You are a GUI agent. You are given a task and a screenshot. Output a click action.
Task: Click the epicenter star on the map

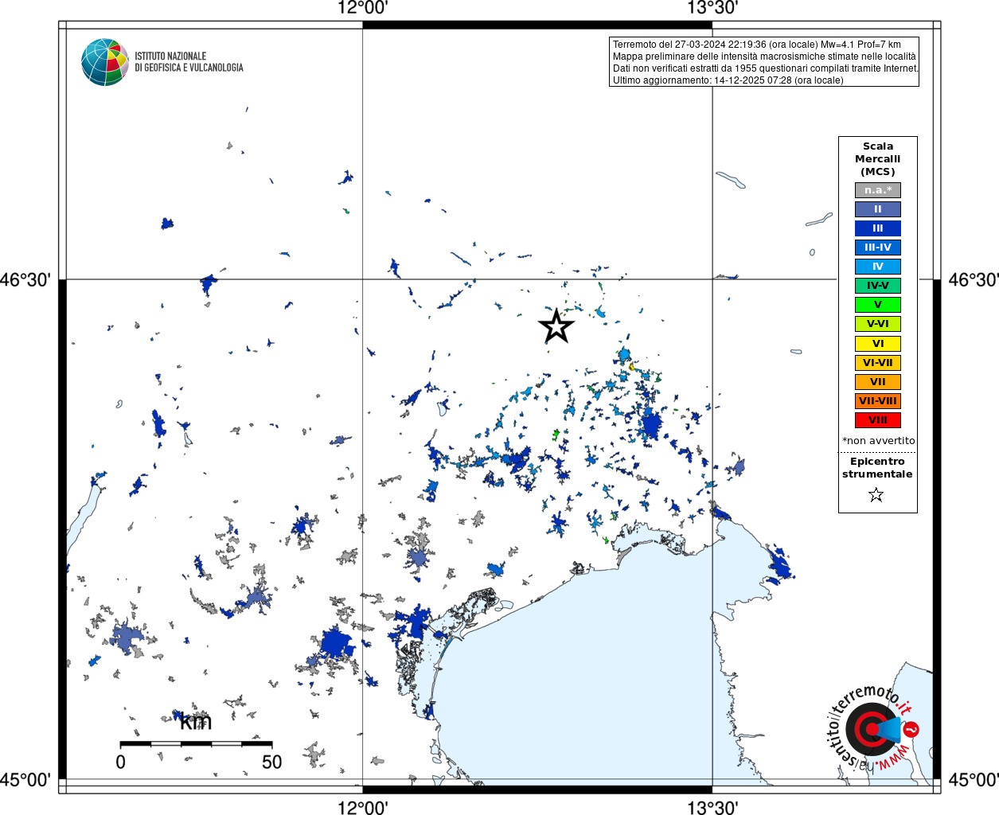pyautogui.click(x=556, y=326)
